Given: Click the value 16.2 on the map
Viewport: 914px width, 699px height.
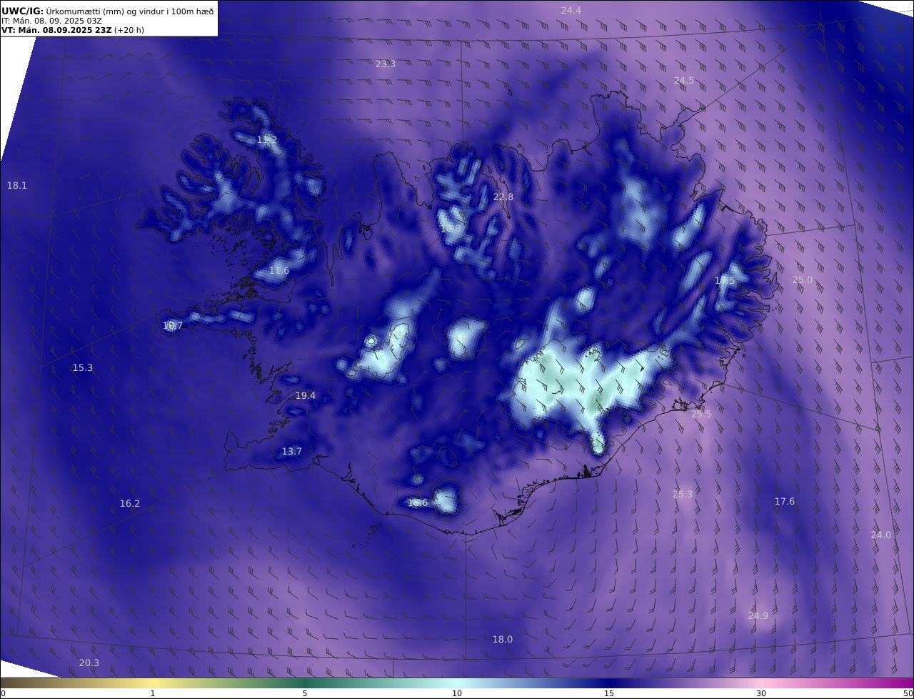Looking at the screenshot, I should pos(129,503).
